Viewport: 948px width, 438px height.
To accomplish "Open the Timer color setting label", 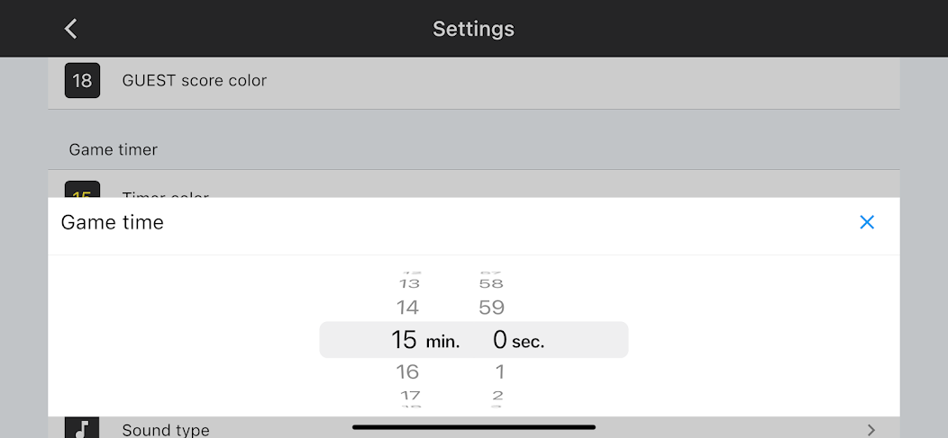I will 166,192.
